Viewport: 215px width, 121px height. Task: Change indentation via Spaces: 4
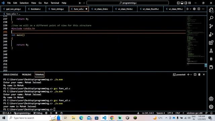point(161,113)
